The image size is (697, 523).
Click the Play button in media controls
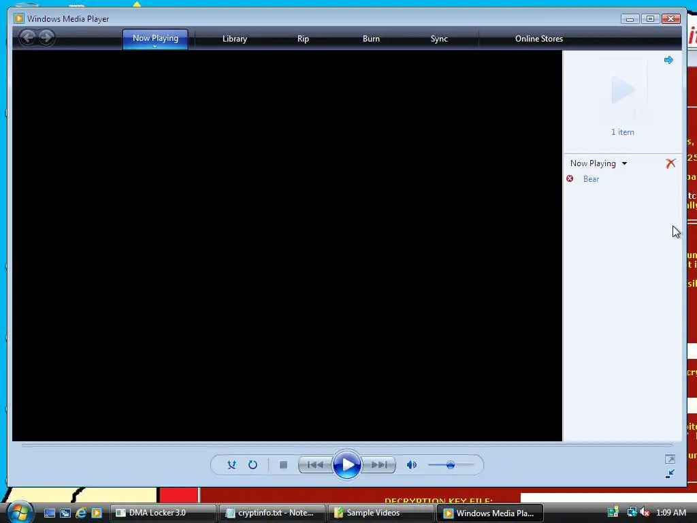(346, 464)
